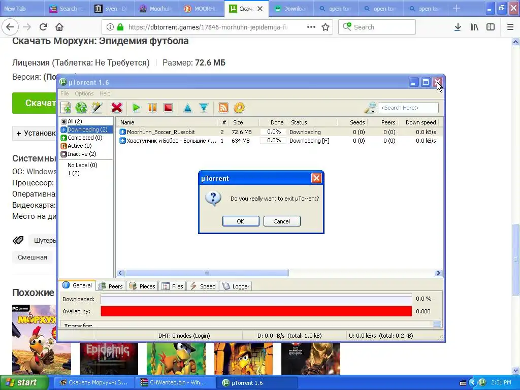
Task: Click the green Start torrent icon
Action: (x=136, y=108)
